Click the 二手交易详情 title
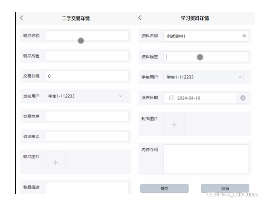 (x=76, y=18)
